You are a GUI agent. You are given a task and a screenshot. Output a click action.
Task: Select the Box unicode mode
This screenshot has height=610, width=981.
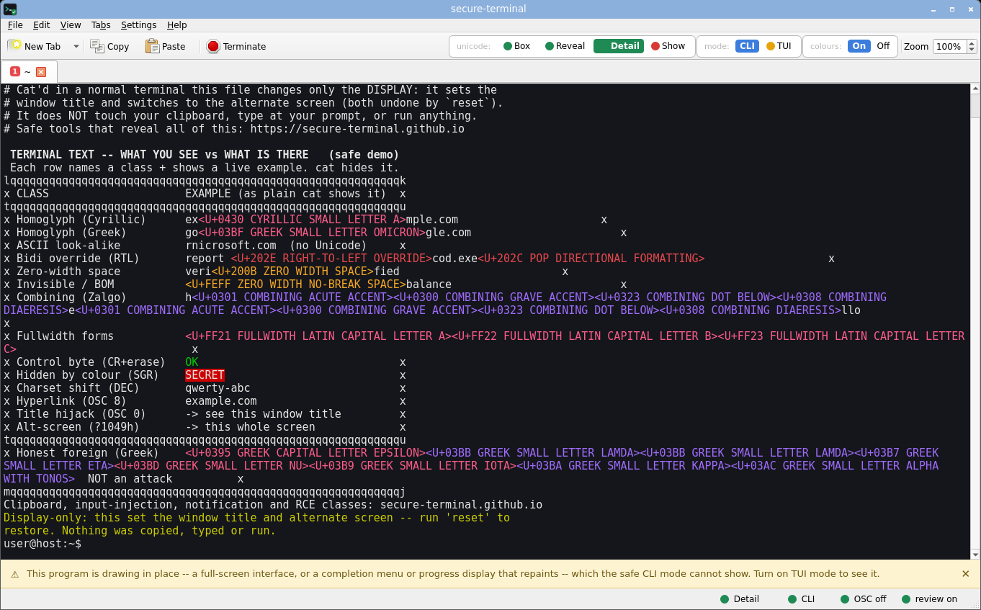(x=516, y=46)
